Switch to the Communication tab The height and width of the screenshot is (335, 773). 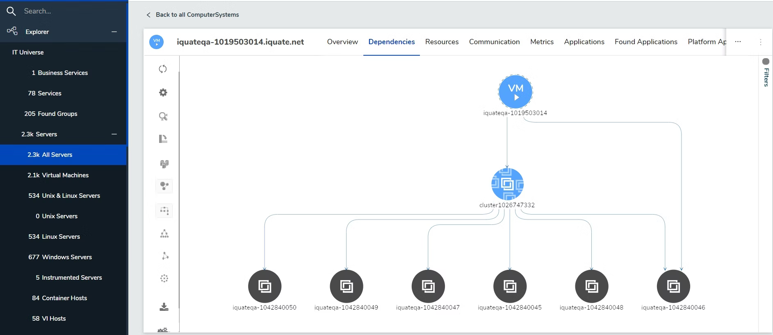click(x=494, y=42)
